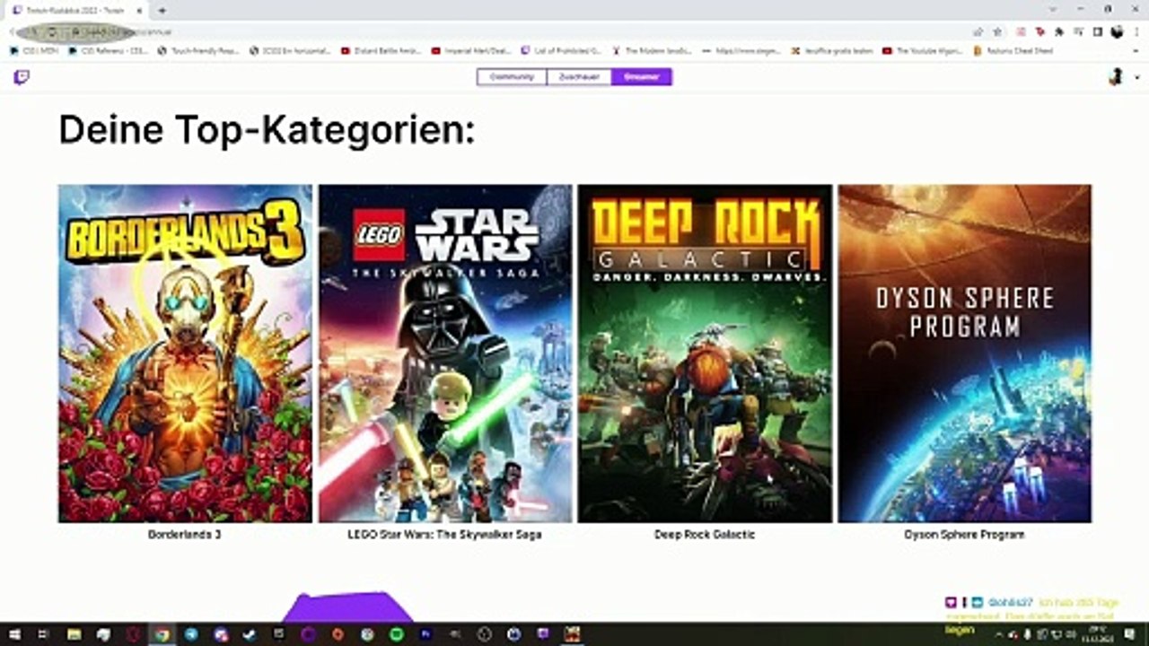Open the system tray volume icon

pyautogui.click(x=1072, y=633)
